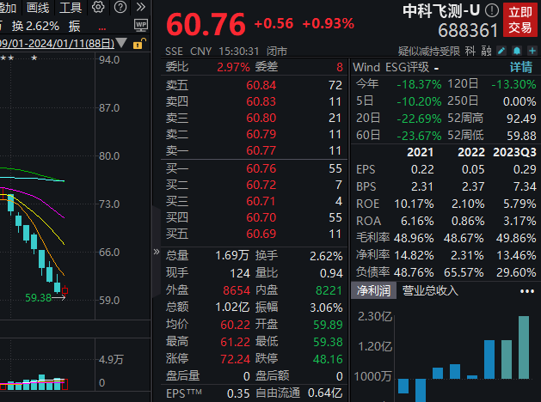This screenshot has height=402, width=541.
Task: Click the 外盘 value 8654
Action: 237,290
